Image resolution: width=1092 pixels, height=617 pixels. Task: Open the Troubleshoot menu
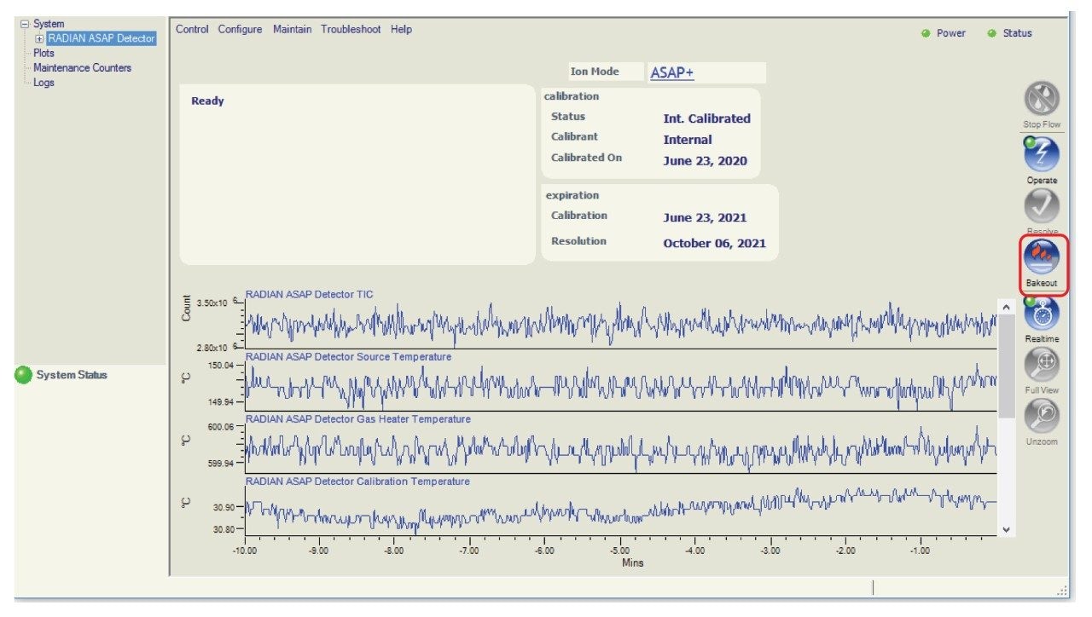click(x=351, y=29)
